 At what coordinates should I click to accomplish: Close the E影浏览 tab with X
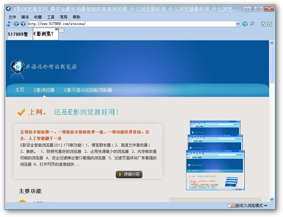[x=56, y=29]
